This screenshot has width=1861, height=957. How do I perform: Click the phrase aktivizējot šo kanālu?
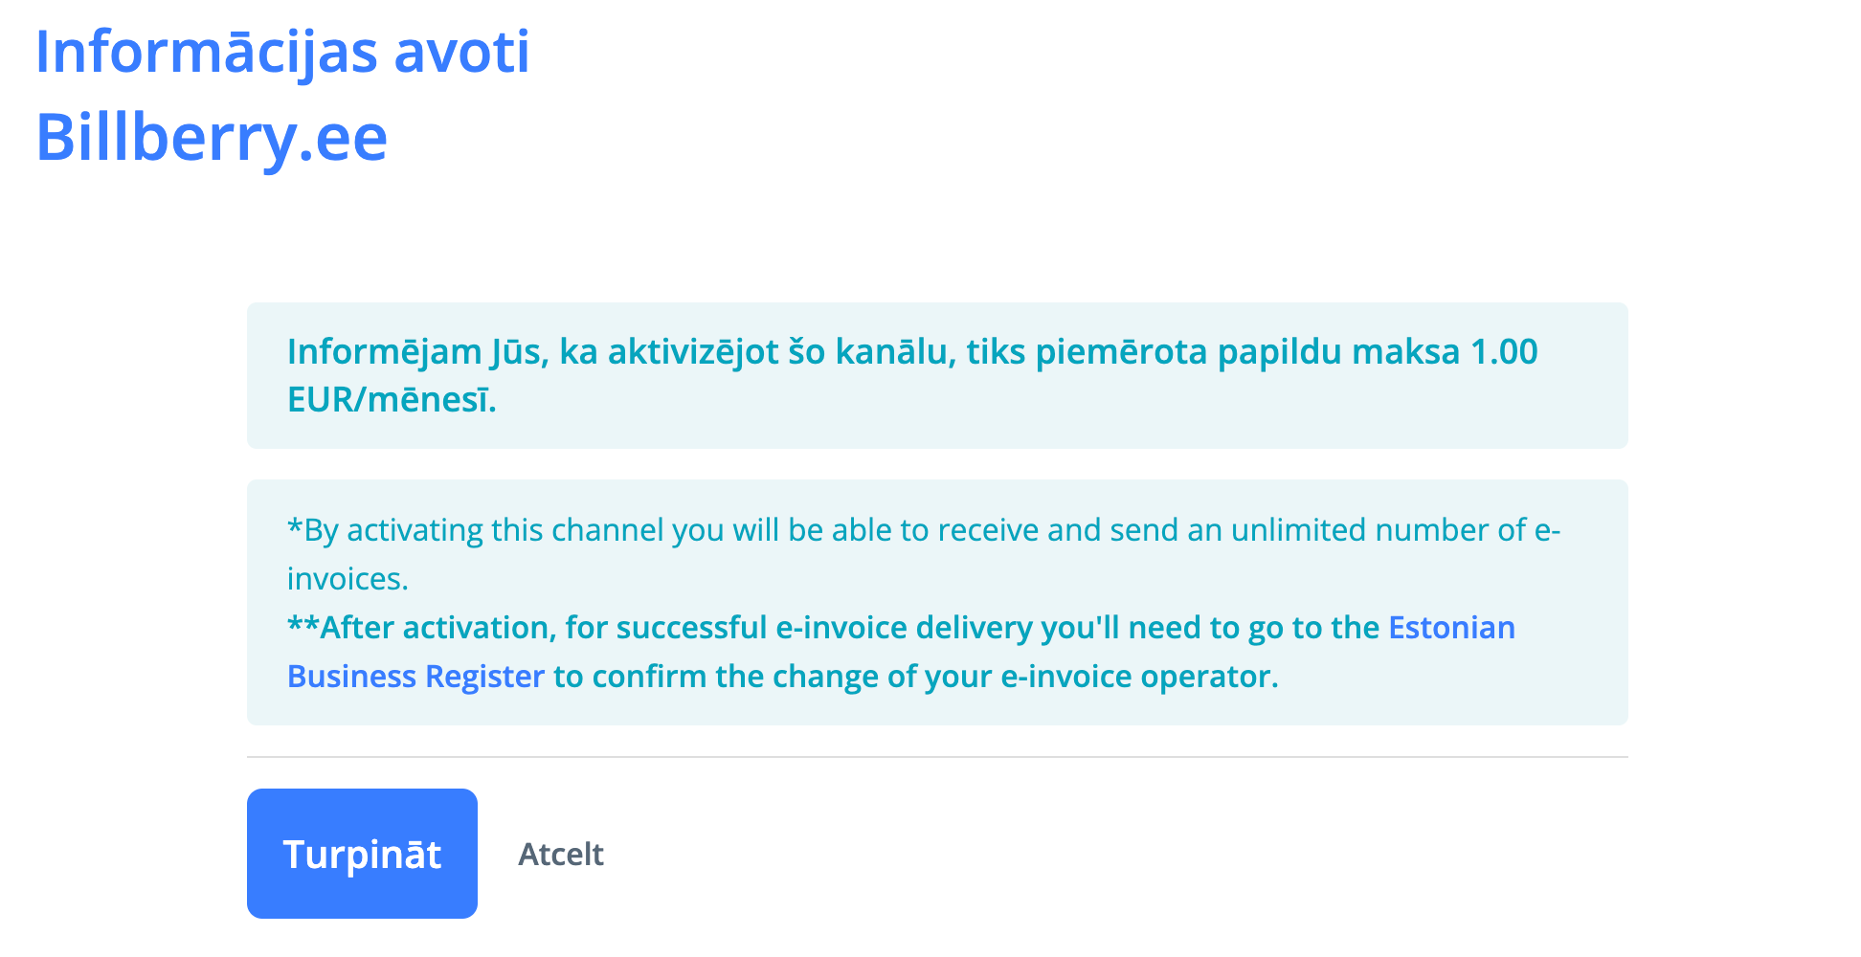pos(782,352)
